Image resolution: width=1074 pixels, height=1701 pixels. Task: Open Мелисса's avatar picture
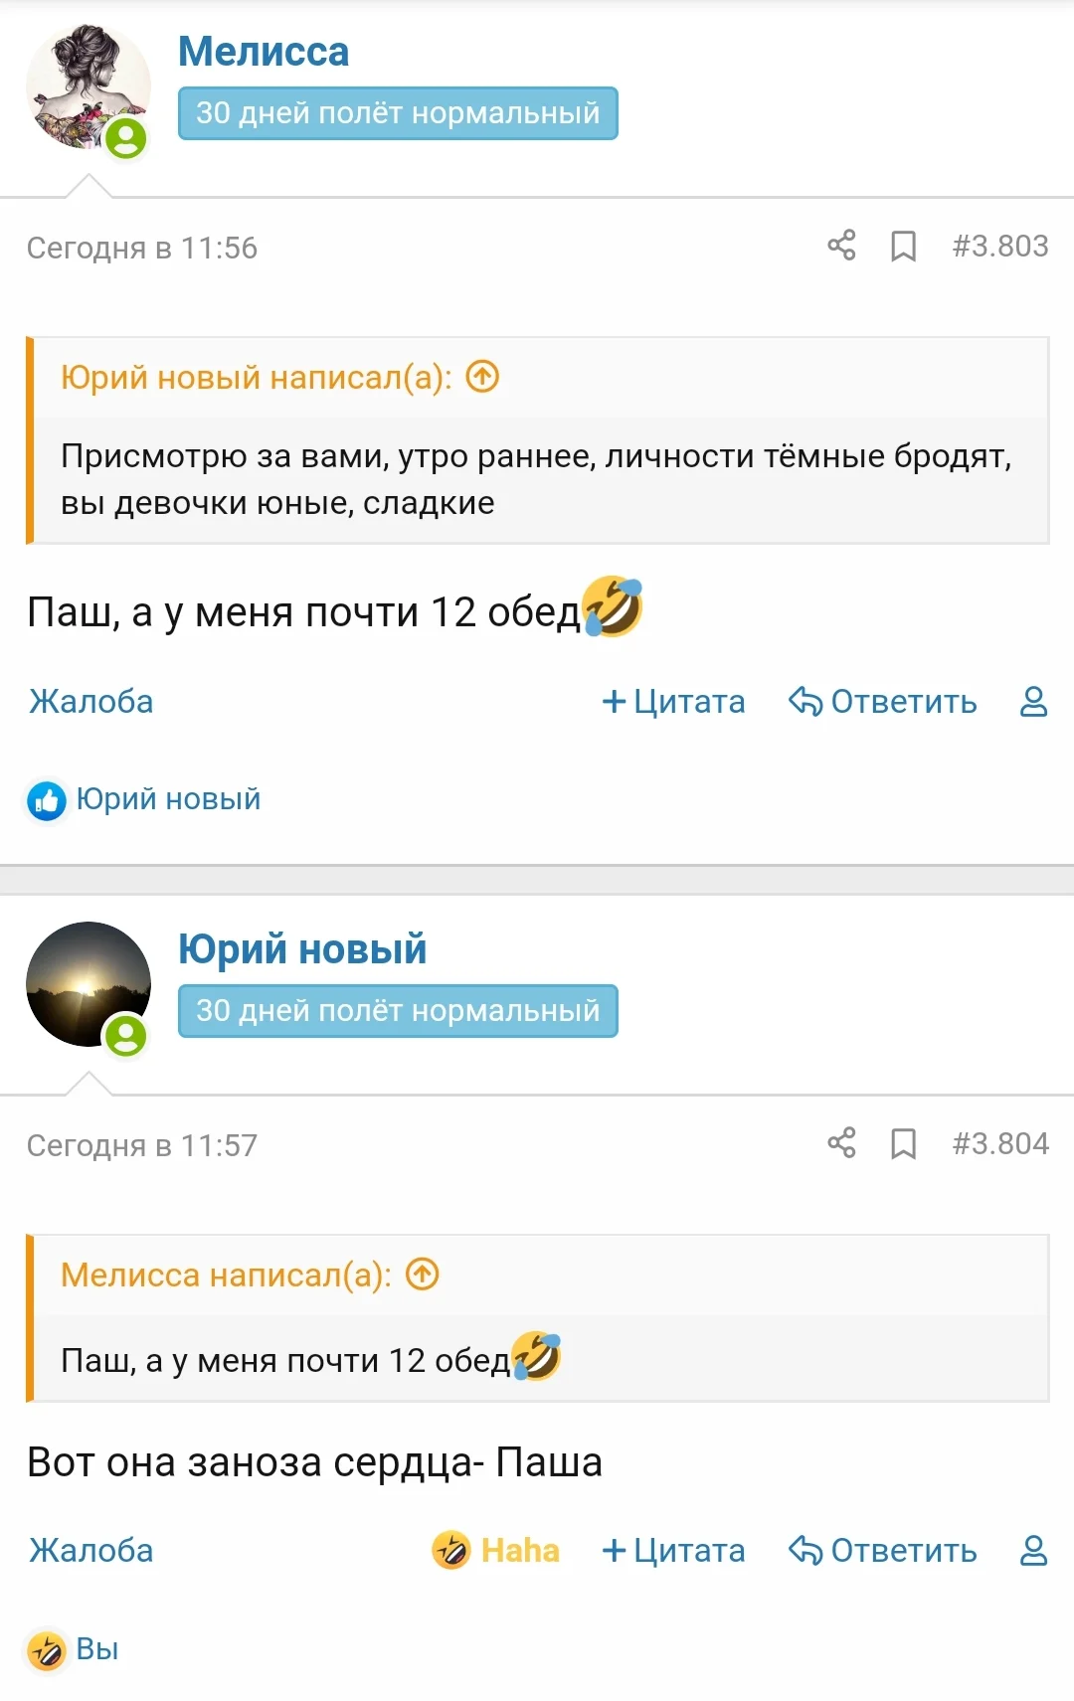pyautogui.click(x=88, y=87)
